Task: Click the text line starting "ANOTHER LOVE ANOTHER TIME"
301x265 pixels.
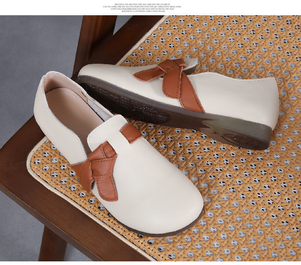Action: point(142,4)
